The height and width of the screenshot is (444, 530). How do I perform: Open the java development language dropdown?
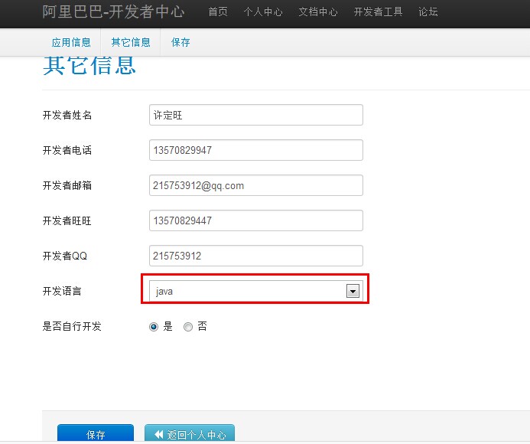point(255,291)
